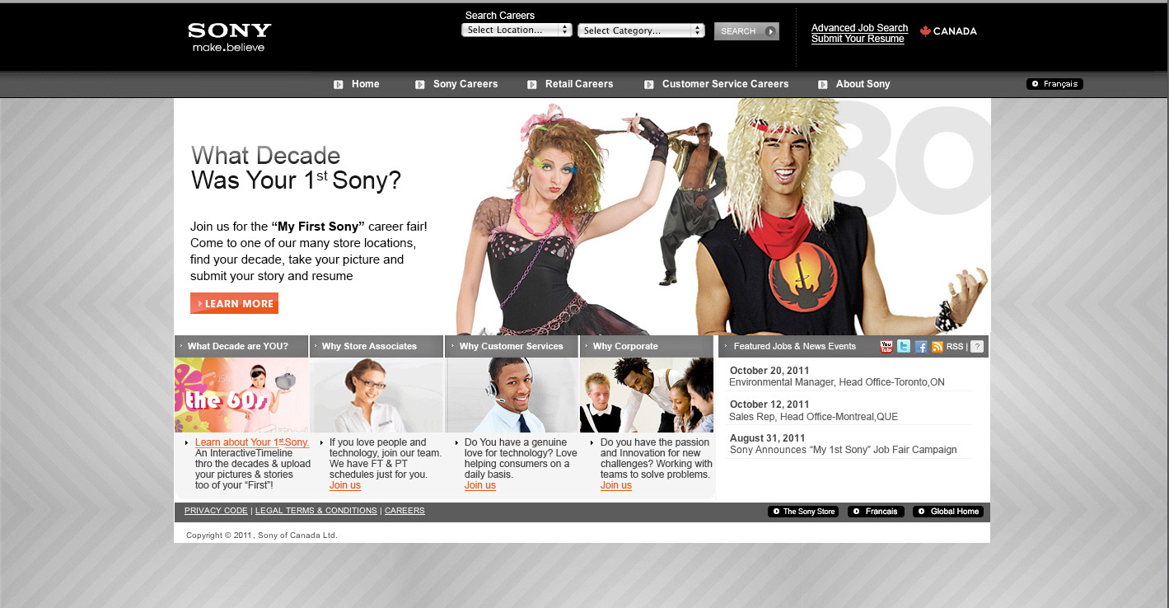The width and height of the screenshot is (1169, 608).
Task: Open Learn about Your 1st Sony link
Action: tap(252, 442)
